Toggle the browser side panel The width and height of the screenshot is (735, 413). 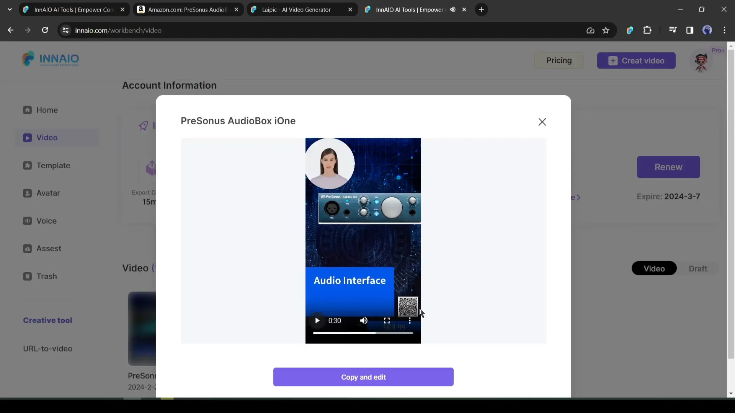click(x=690, y=30)
